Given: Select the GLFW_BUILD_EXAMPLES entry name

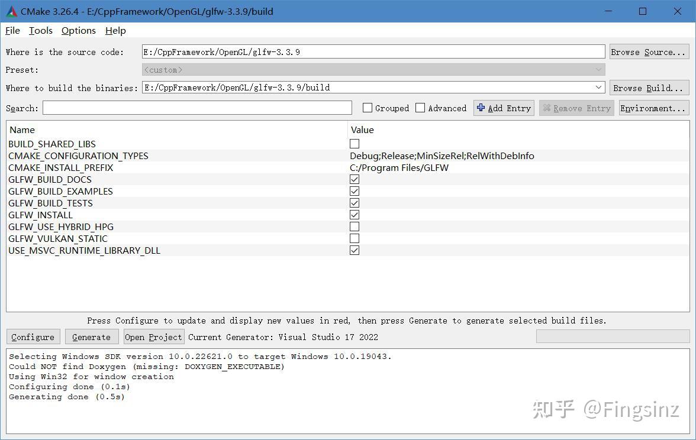Looking at the screenshot, I should (60, 191).
